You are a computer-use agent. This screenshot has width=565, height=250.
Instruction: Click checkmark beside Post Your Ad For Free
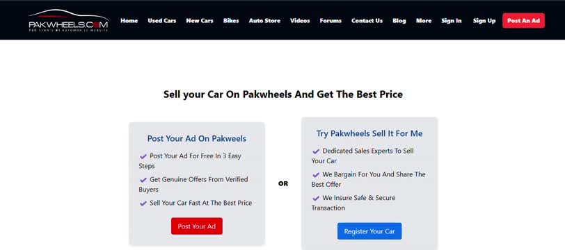(143, 156)
